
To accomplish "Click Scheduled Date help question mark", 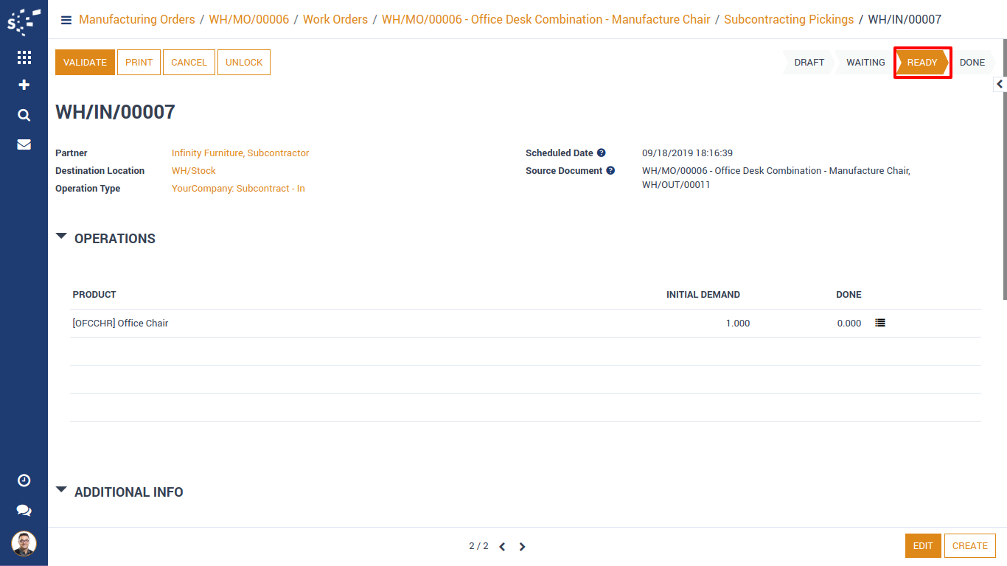I will 601,153.
